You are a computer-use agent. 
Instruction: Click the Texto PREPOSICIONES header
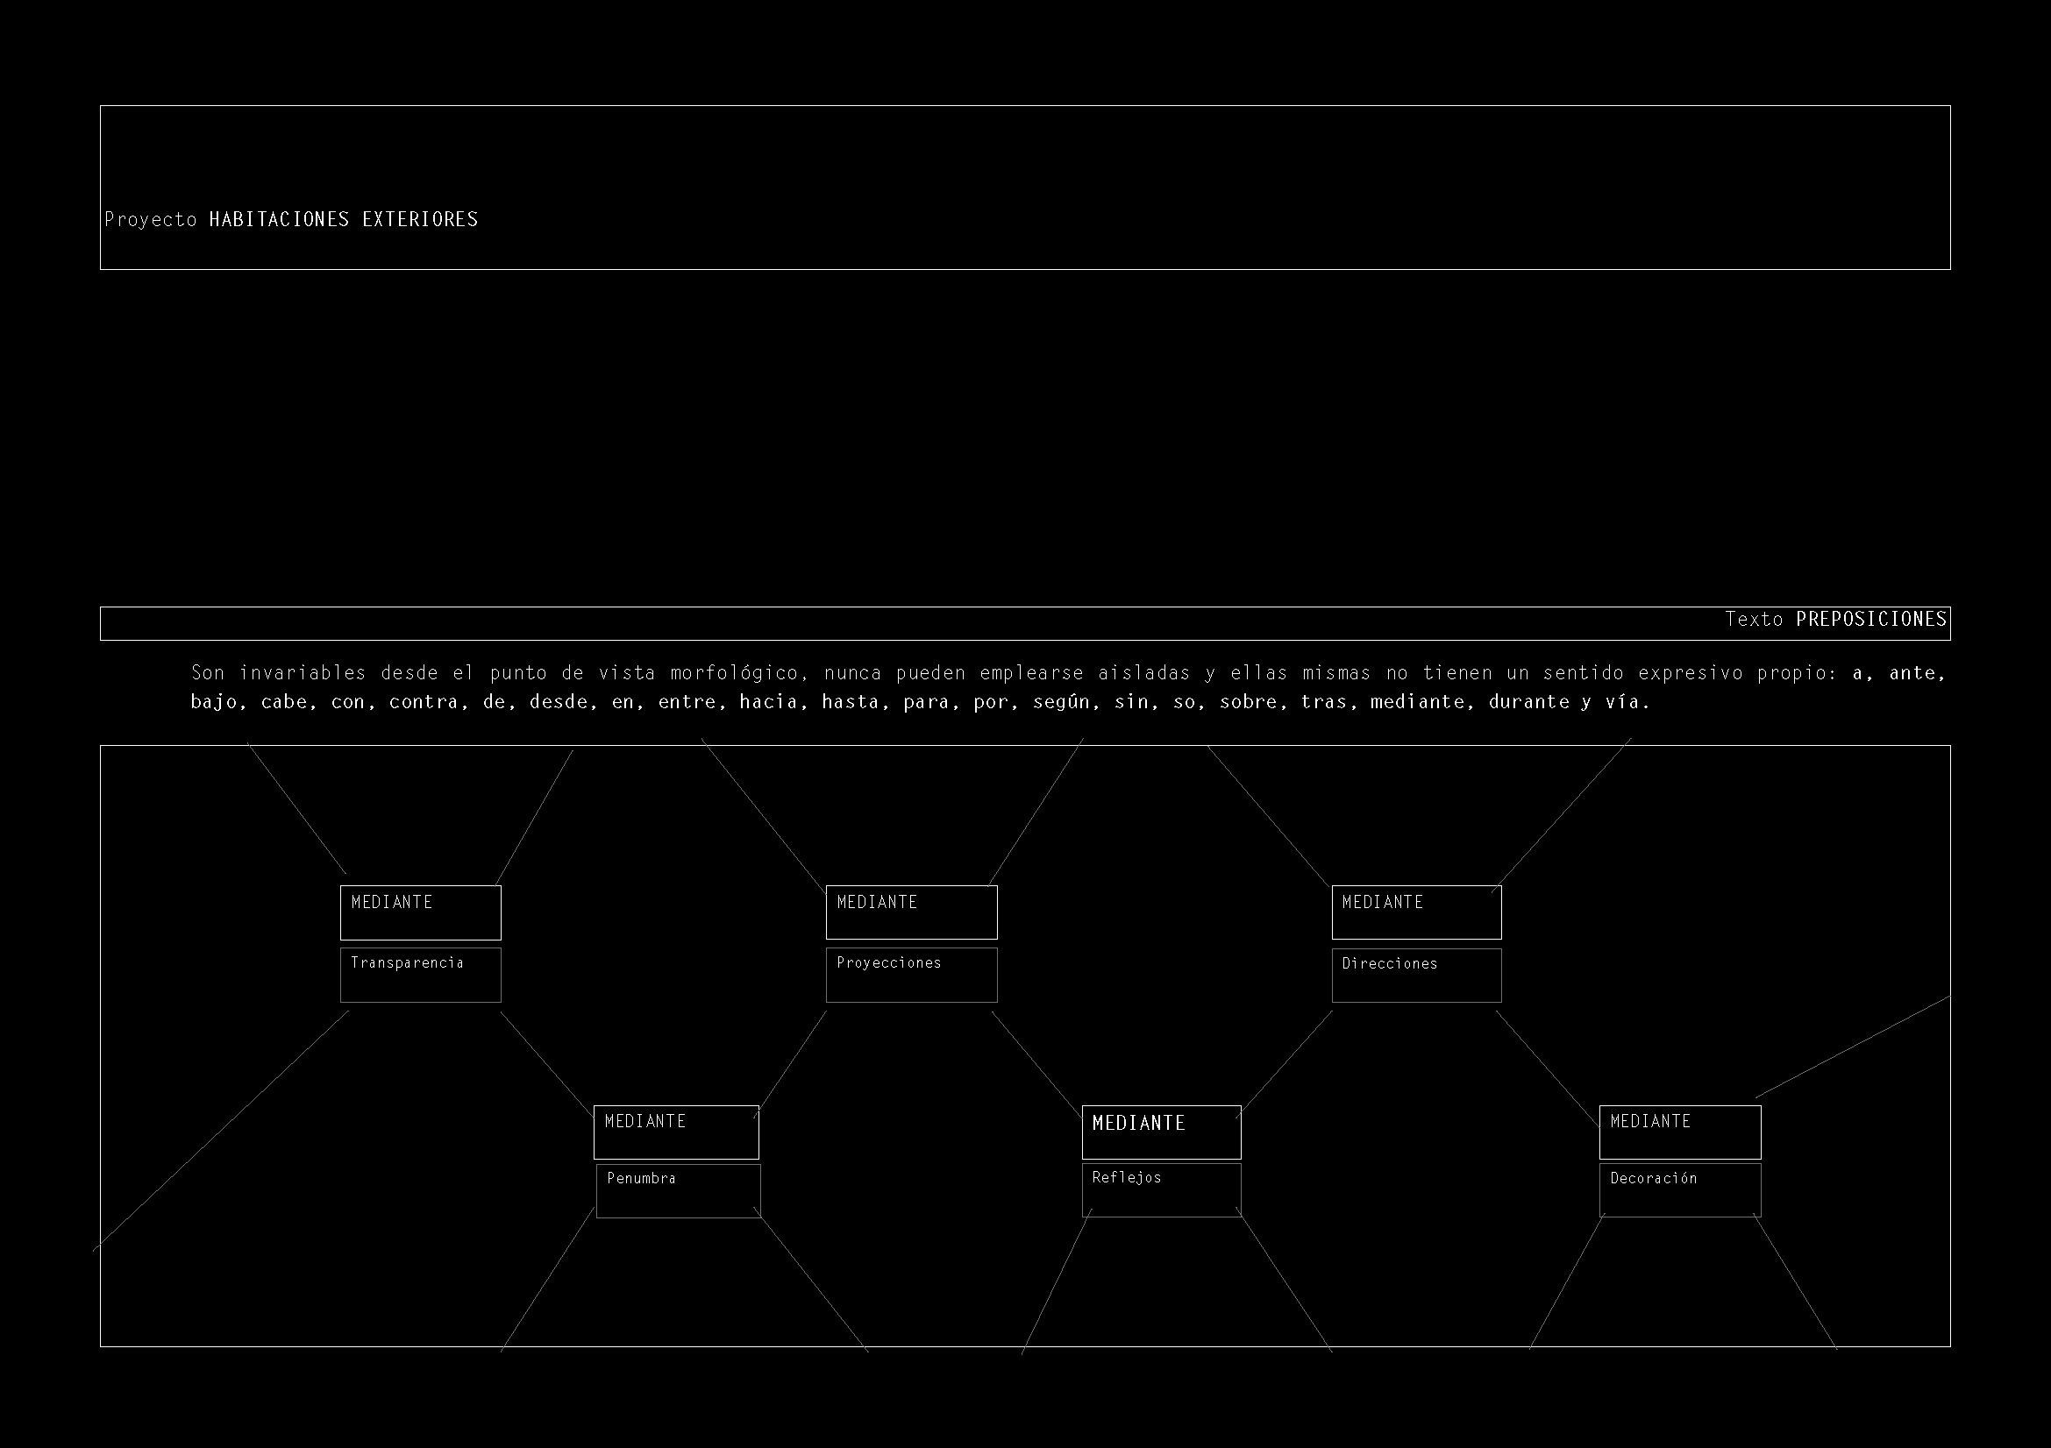(1834, 620)
